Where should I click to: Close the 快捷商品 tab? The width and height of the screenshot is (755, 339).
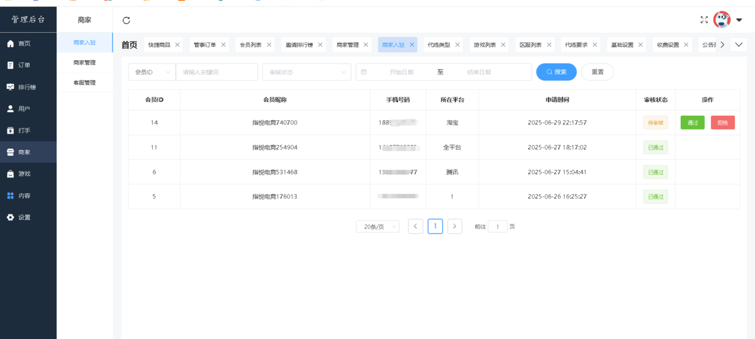[177, 45]
